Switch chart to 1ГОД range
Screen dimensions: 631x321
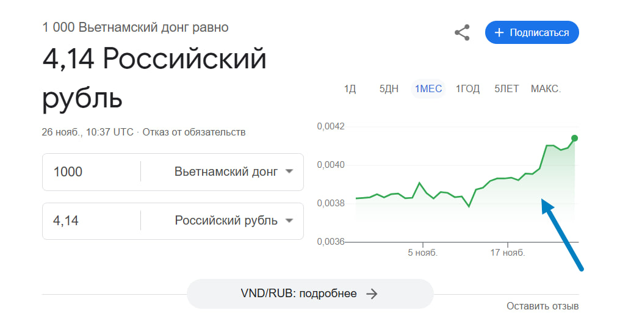coord(467,89)
